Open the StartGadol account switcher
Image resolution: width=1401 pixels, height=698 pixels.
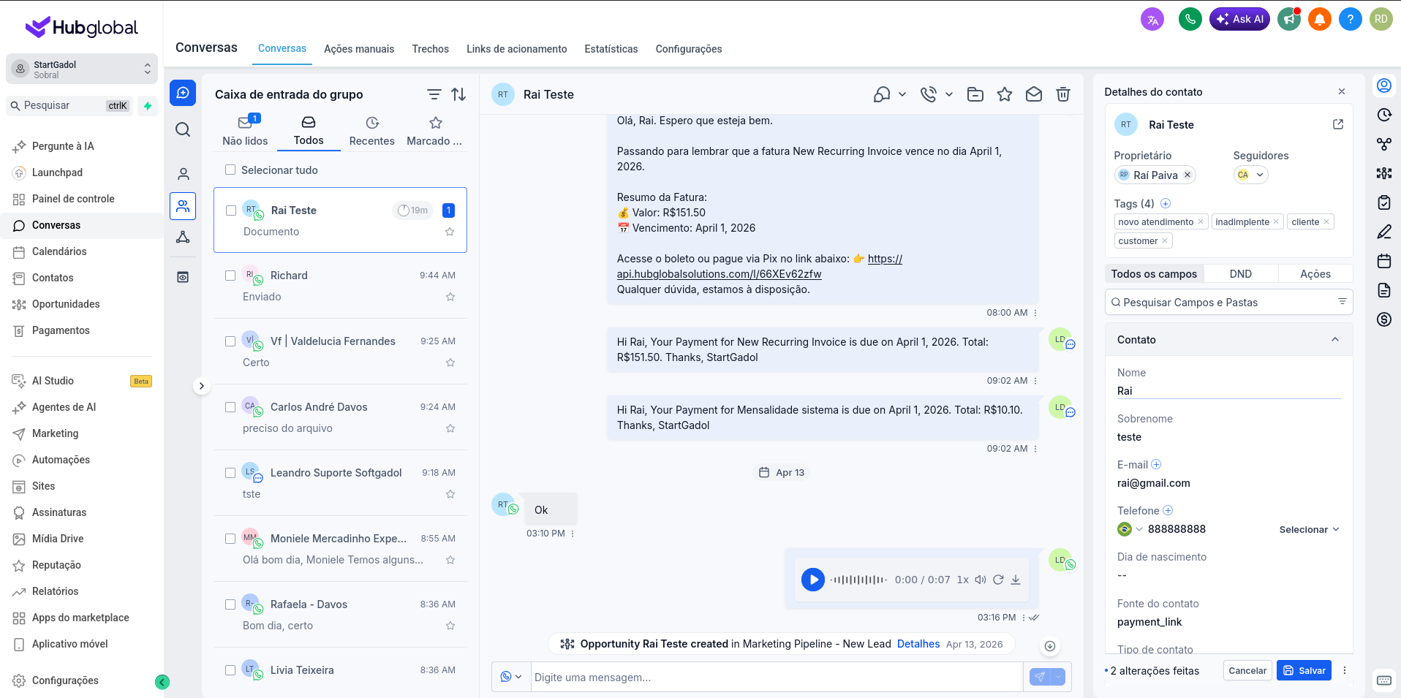click(x=82, y=69)
